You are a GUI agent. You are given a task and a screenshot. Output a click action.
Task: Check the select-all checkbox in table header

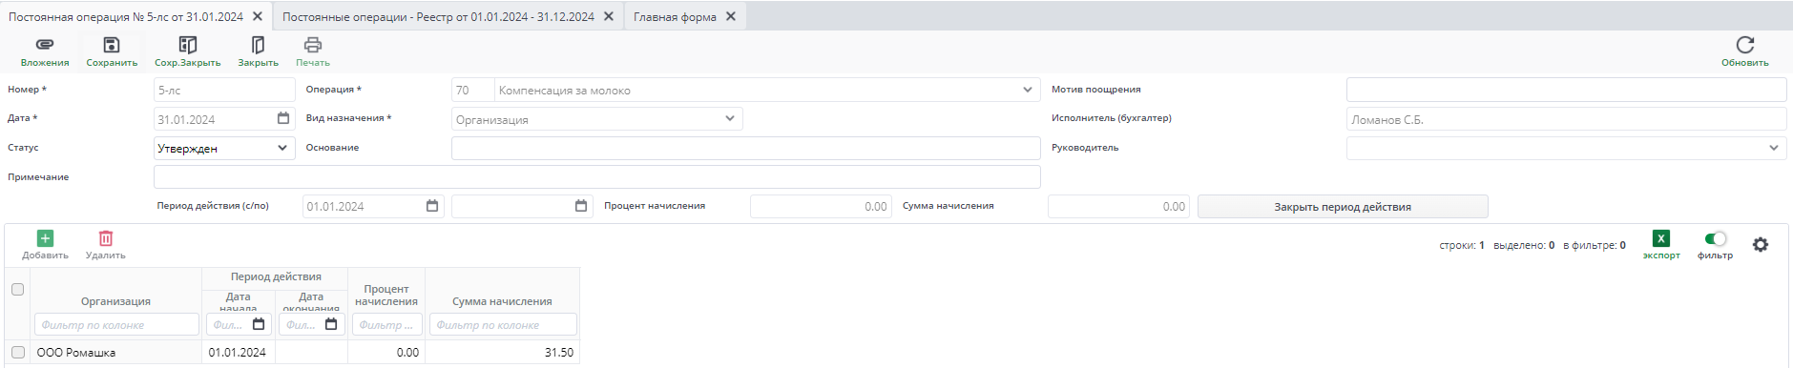point(17,289)
